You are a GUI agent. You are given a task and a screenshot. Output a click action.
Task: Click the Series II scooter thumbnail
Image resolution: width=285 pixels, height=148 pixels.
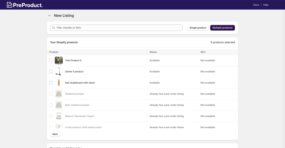59,72
